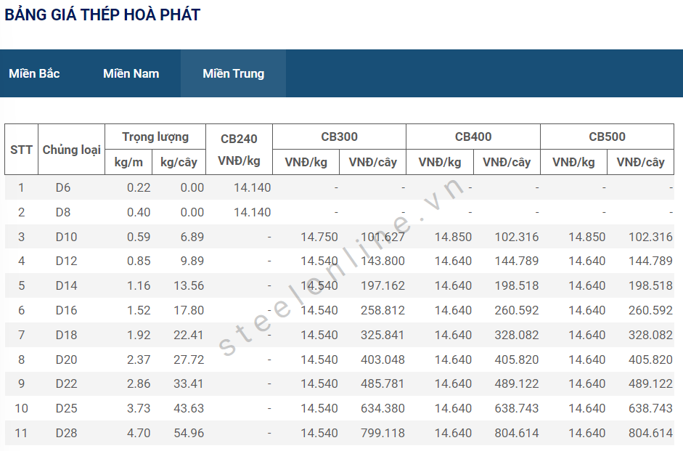The width and height of the screenshot is (683, 451).
Task: Click 1.16 kg/m value for D14
Action: (x=139, y=286)
